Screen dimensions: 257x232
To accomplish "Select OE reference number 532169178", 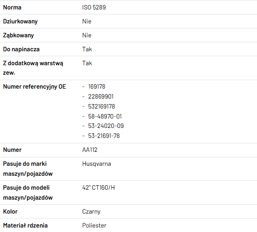I will click(102, 107).
